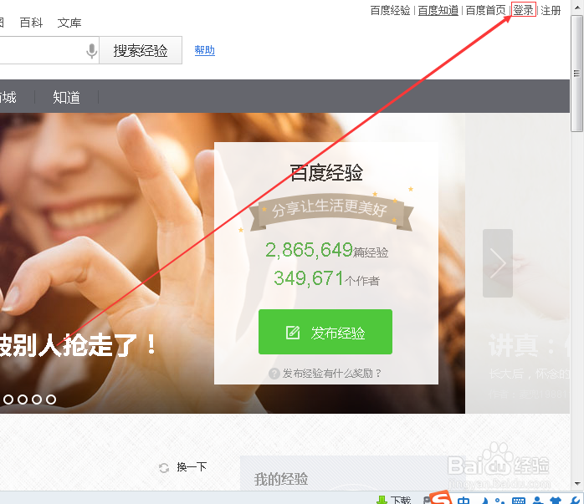Viewport: 584px width, 504px height.
Task: Click the microphone voice search icon
Action: click(x=92, y=51)
